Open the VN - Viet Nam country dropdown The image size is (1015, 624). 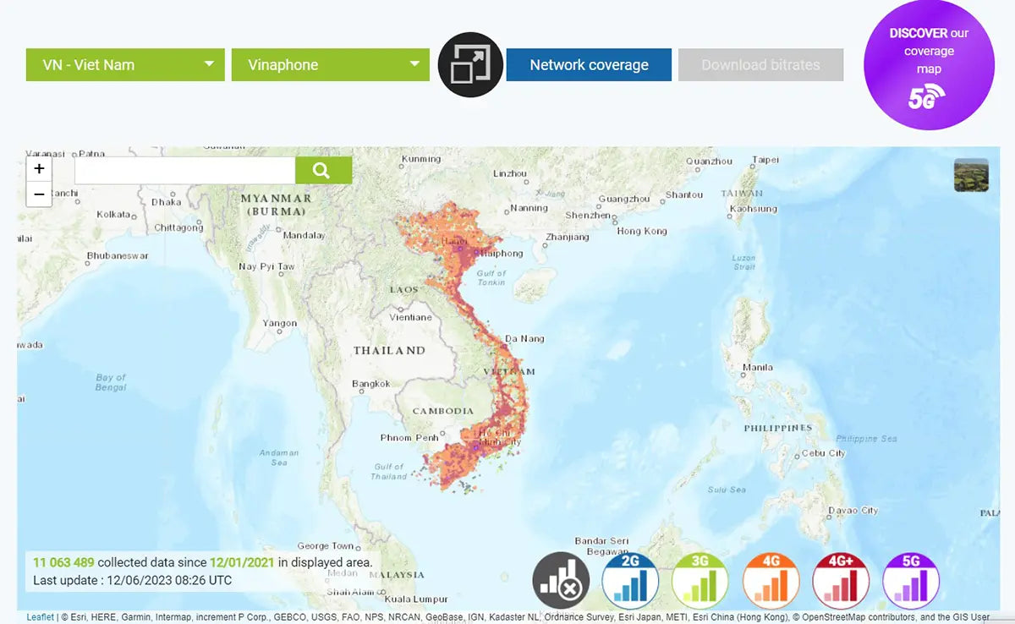coord(125,65)
